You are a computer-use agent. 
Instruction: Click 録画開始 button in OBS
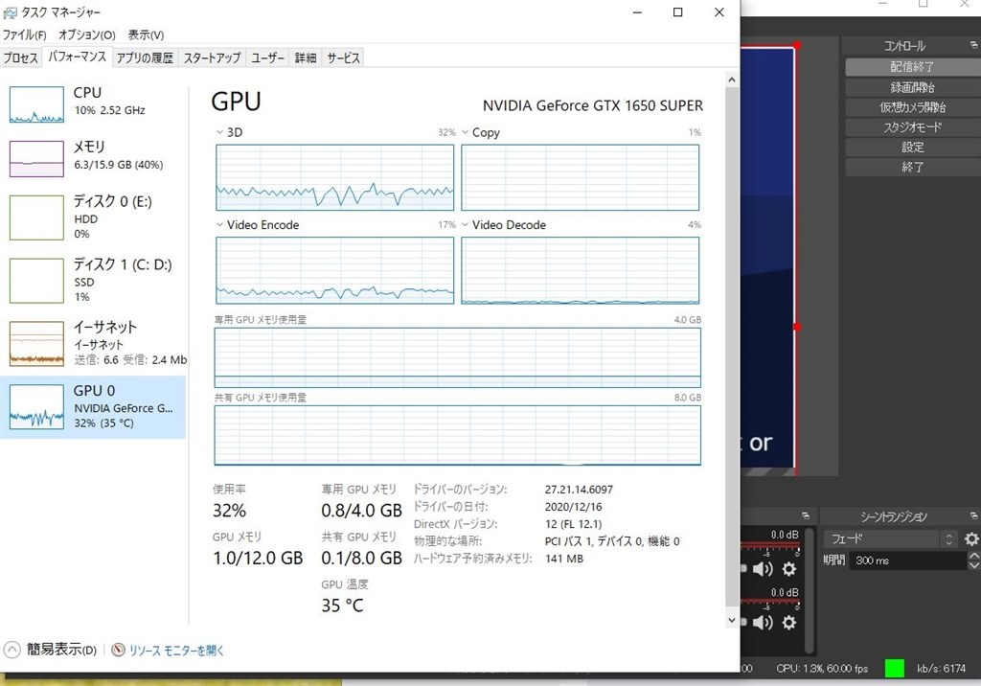coord(913,87)
